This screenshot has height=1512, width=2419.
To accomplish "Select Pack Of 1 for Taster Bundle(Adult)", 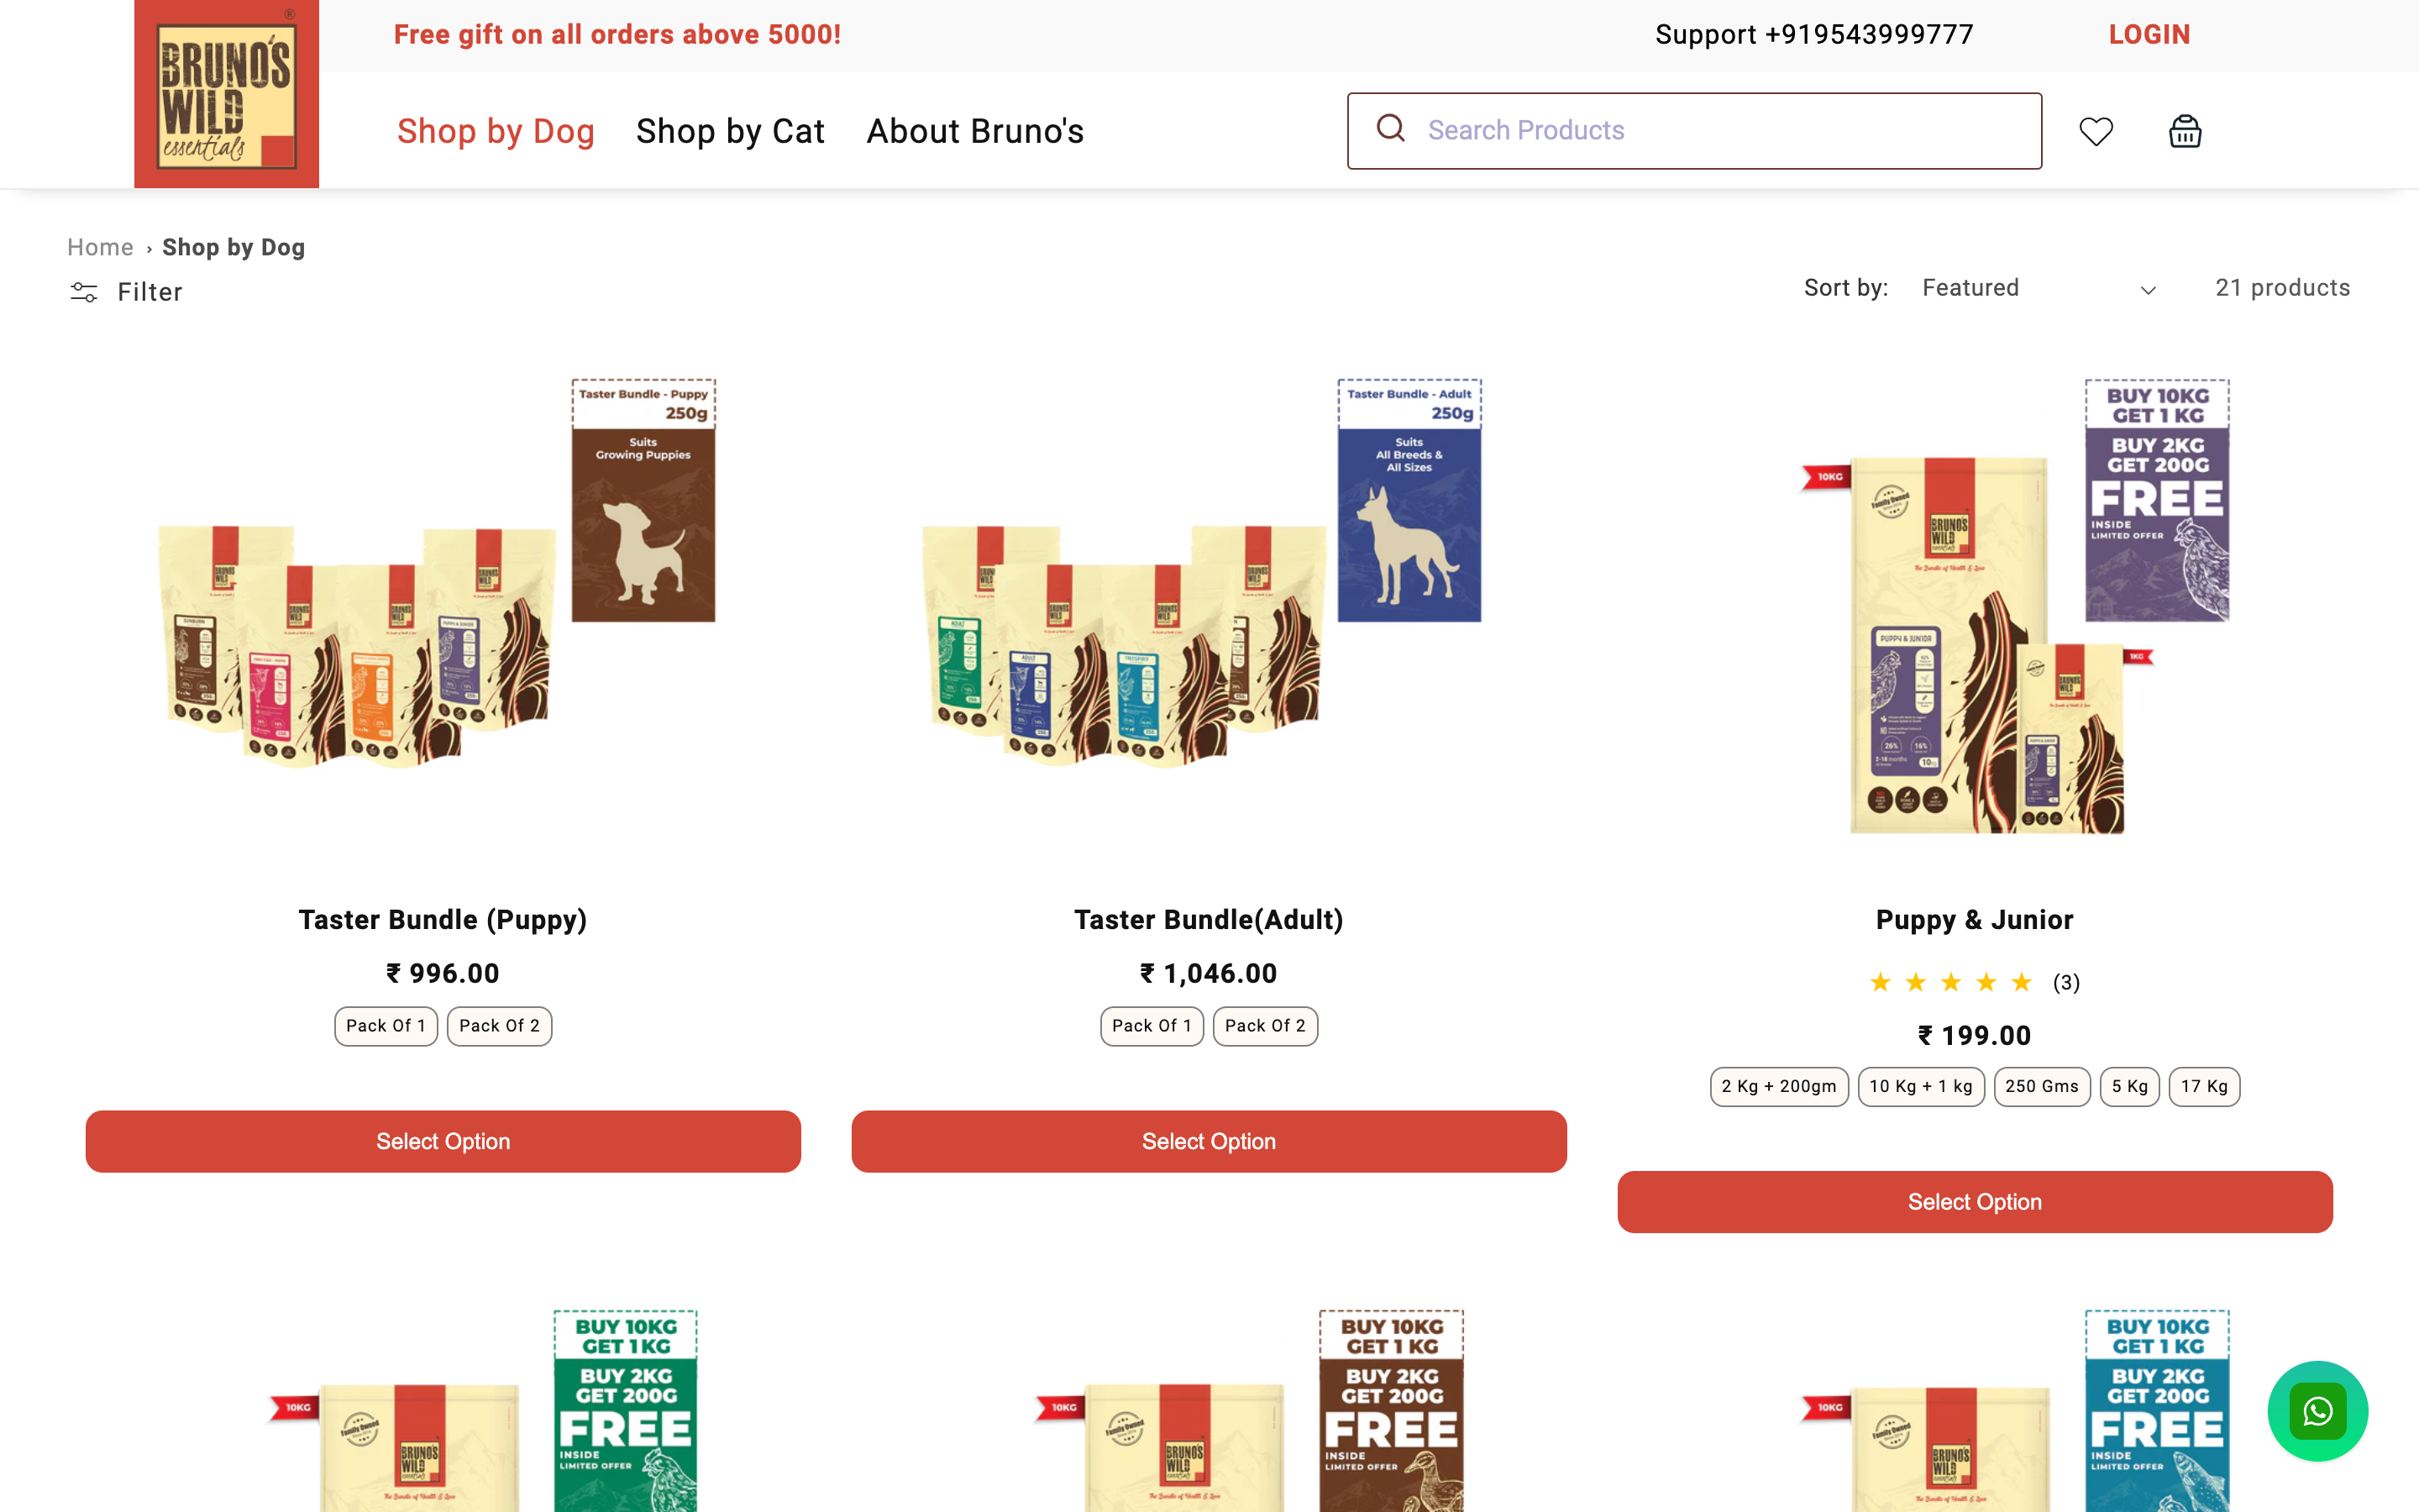I will click(x=1152, y=1025).
